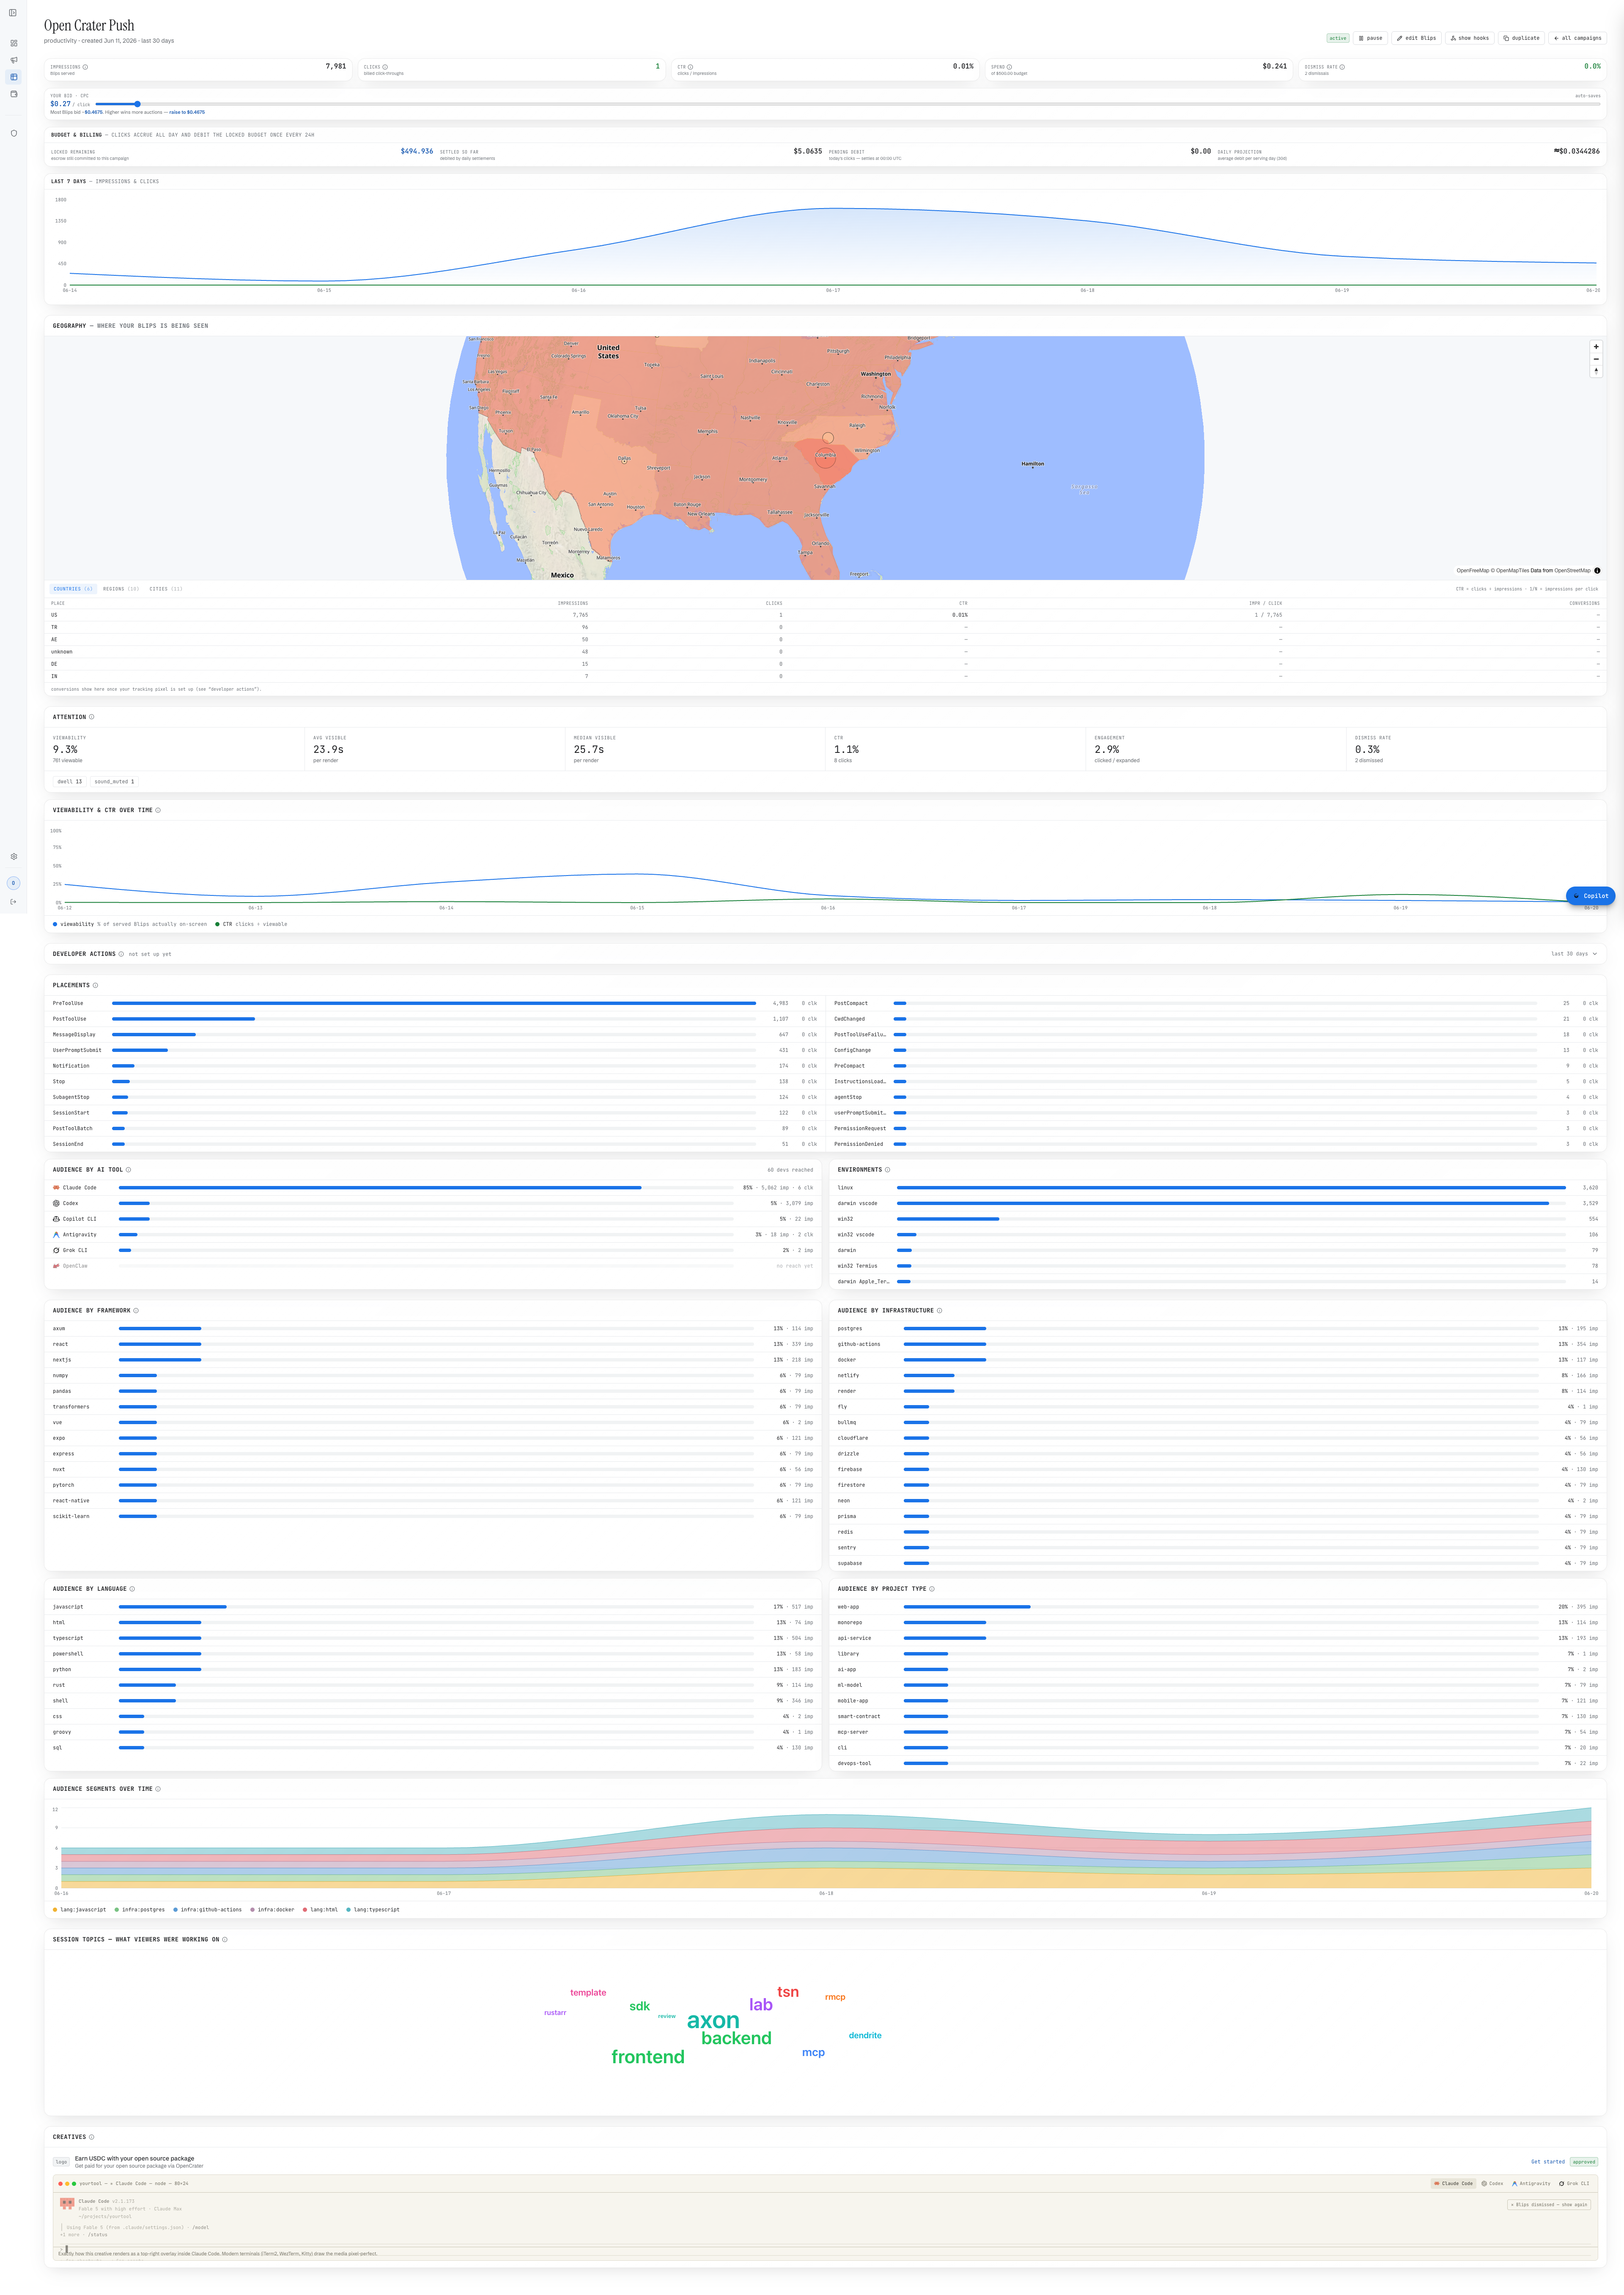The image size is (1624, 2295).
Task: Click the show hooks button
Action: coord(1470,38)
